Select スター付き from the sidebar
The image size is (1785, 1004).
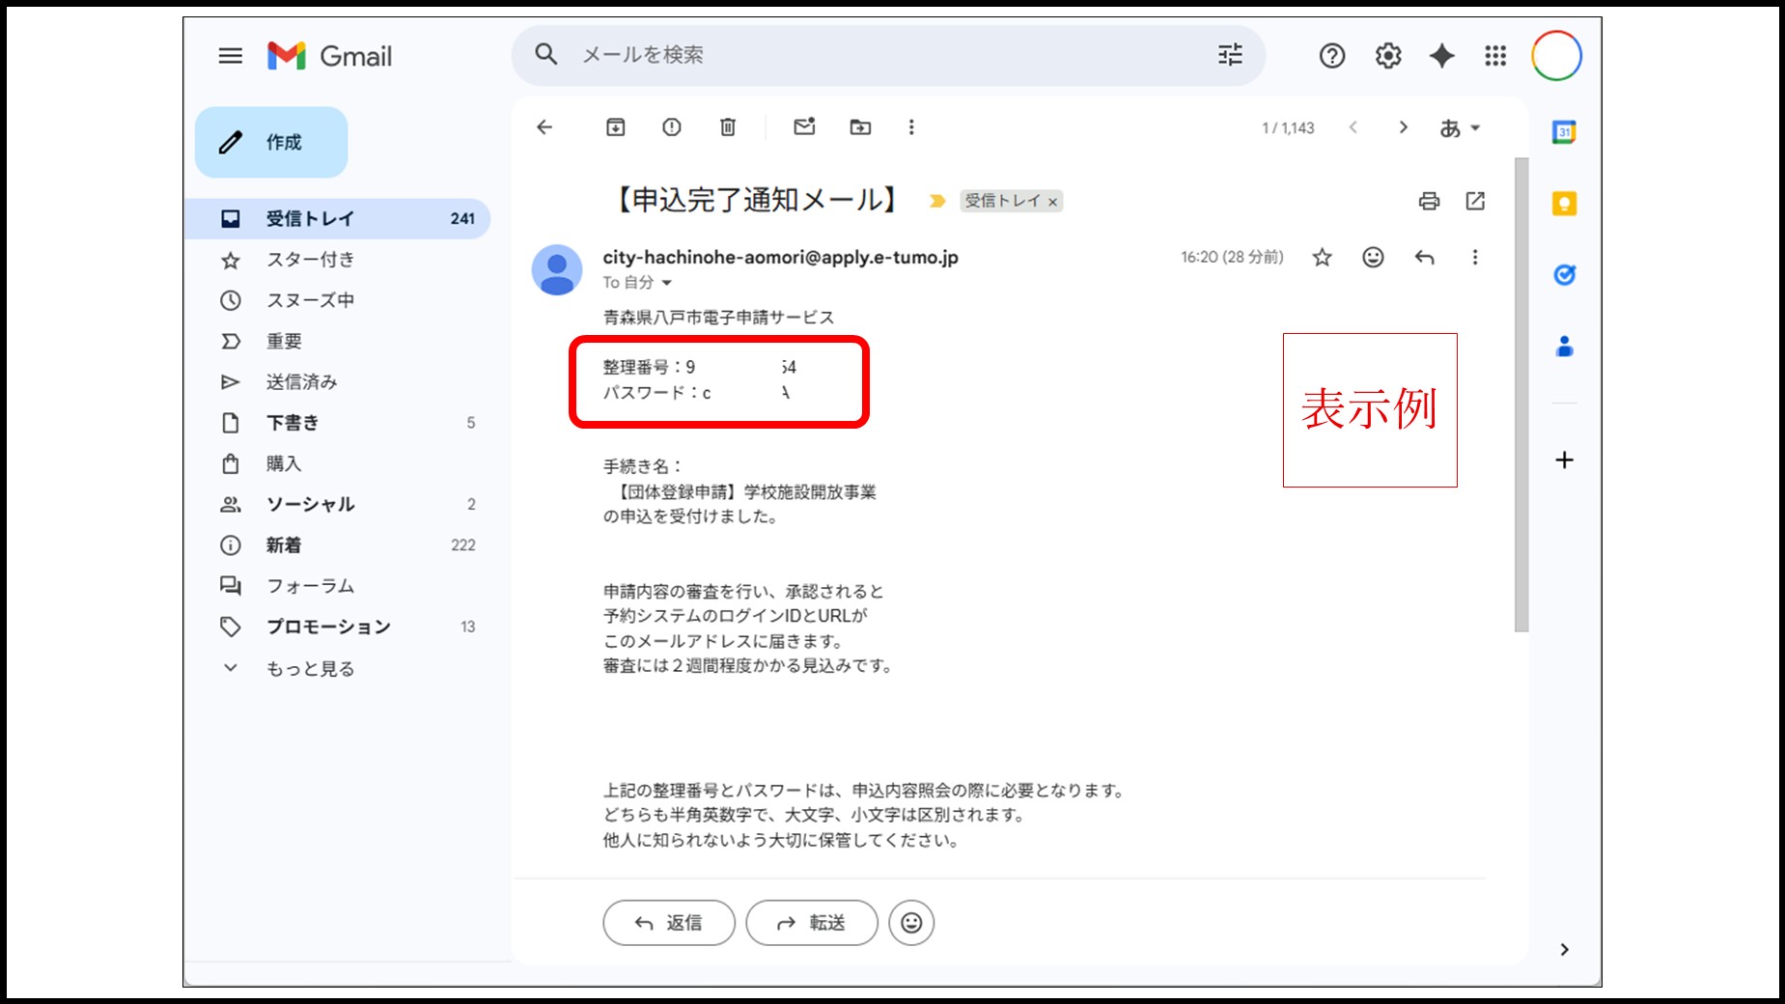coord(310,259)
